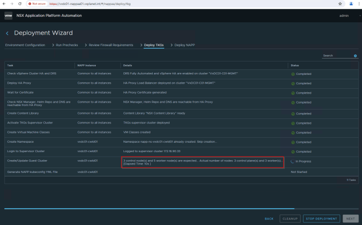The image size is (362, 225).
Task: Select 'Create Content Library' task
Action: pos(23,113)
